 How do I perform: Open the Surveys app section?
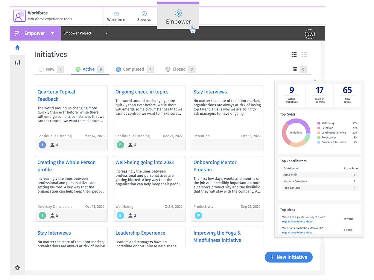[144, 16]
